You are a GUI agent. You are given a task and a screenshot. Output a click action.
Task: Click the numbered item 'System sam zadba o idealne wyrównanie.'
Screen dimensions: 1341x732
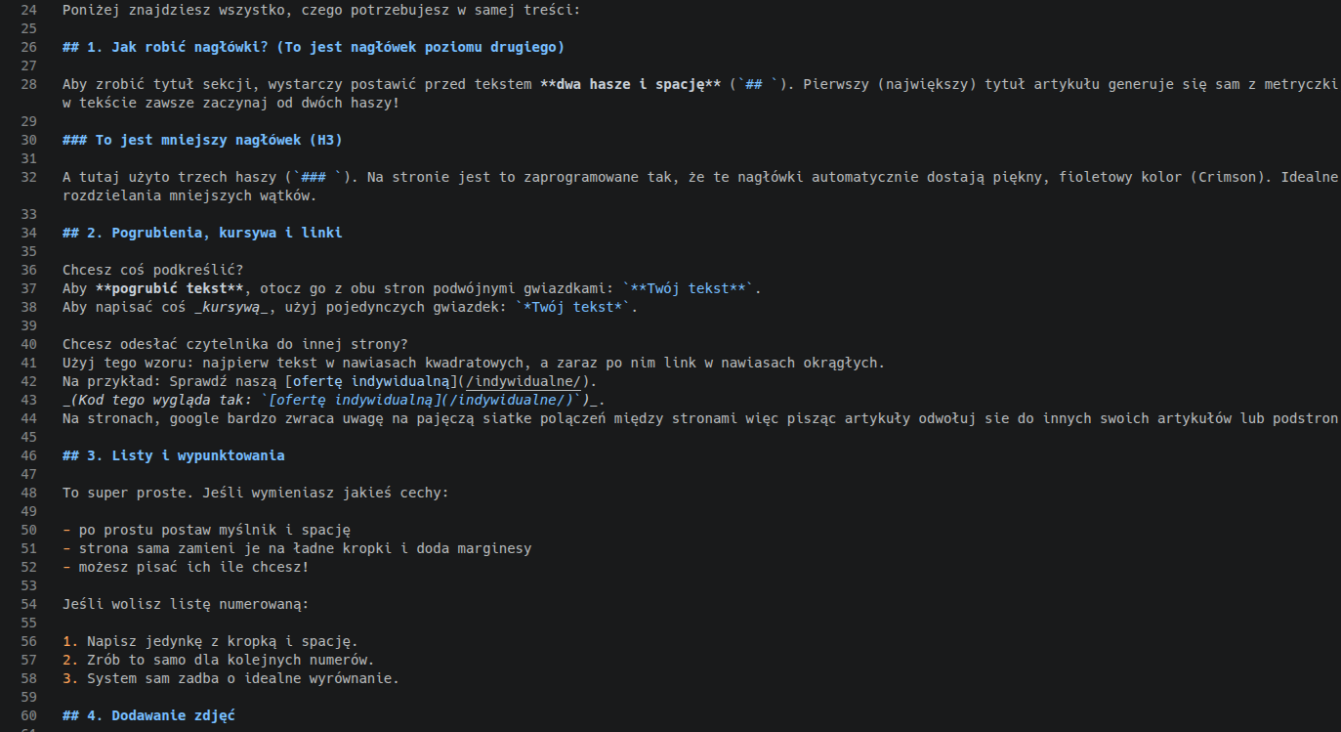[243, 678]
